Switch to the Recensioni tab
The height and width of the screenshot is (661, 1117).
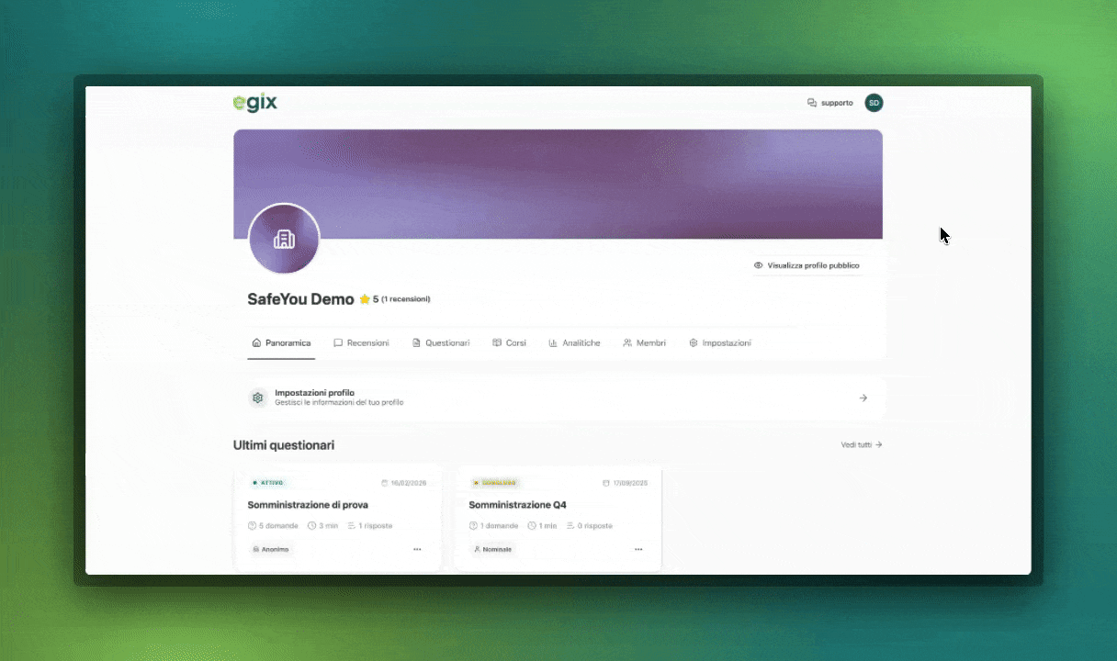click(361, 343)
